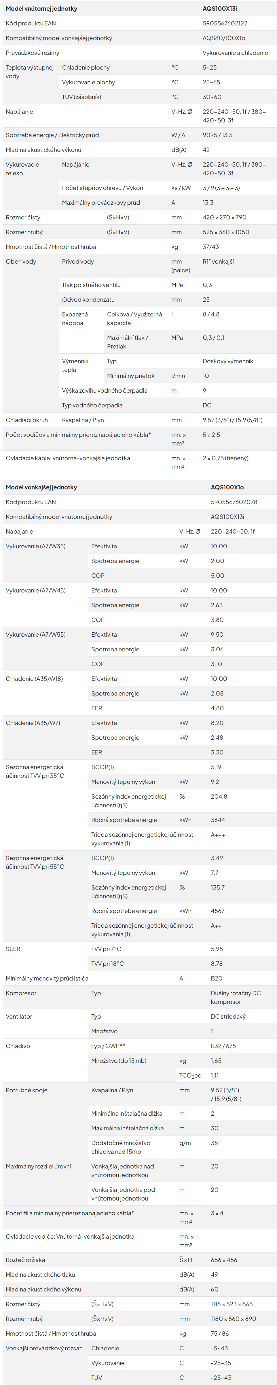
Task: Click the 'Chladenie (A35/W18)' row label
Action: coord(34,679)
